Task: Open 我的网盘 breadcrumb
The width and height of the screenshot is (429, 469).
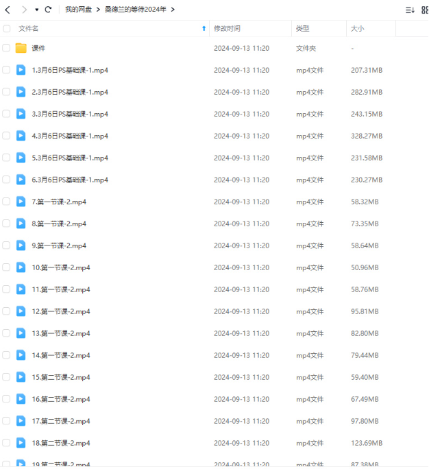Action: [78, 10]
